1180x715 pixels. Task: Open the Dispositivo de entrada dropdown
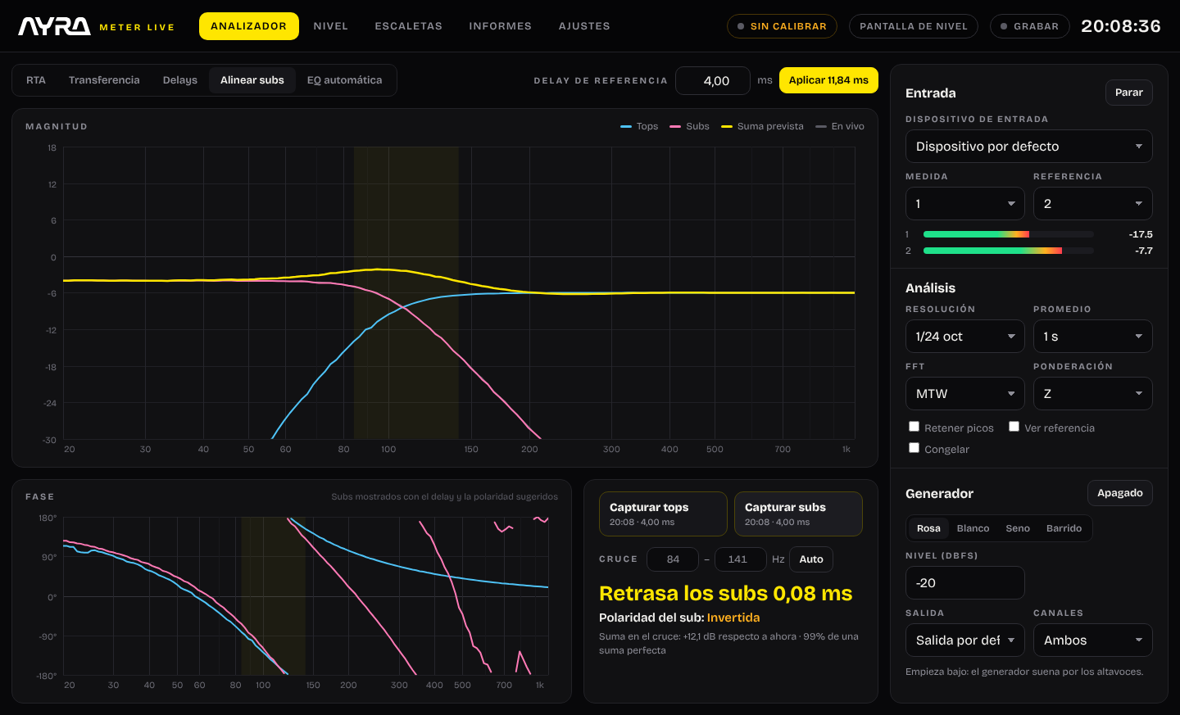click(1028, 147)
